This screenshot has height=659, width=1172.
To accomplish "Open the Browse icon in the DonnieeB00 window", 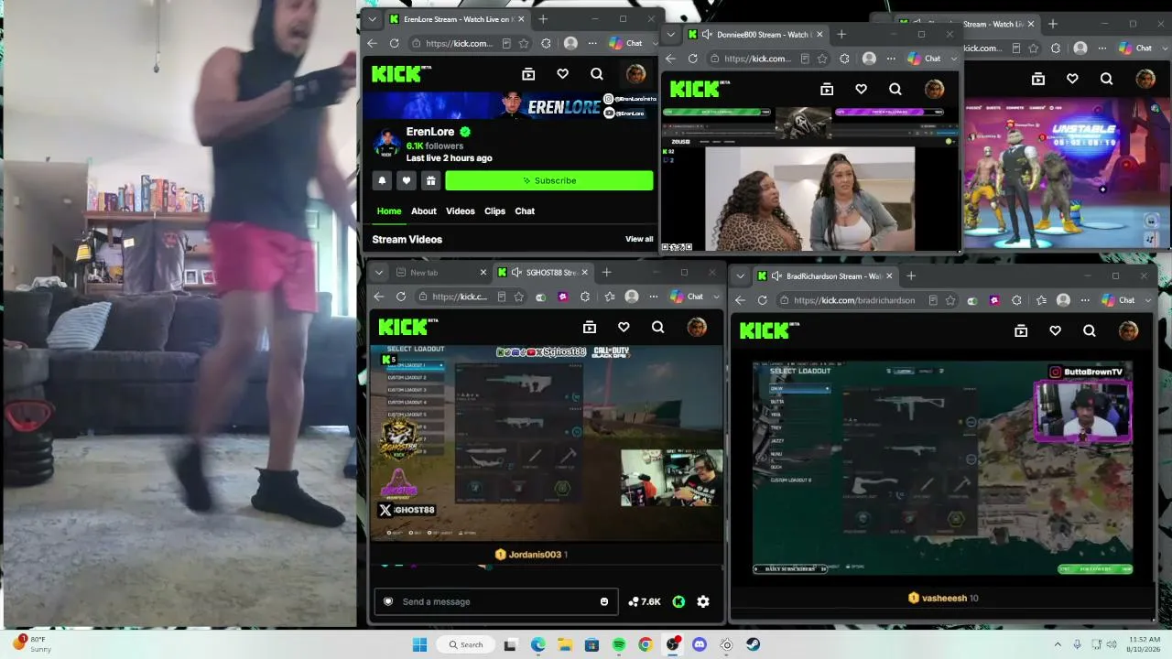I will [x=827, y=89].
